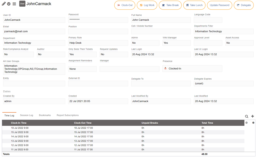Search the time log with magnifier icon
Viewport: 256px width, 157px height.
coord(247,116)
